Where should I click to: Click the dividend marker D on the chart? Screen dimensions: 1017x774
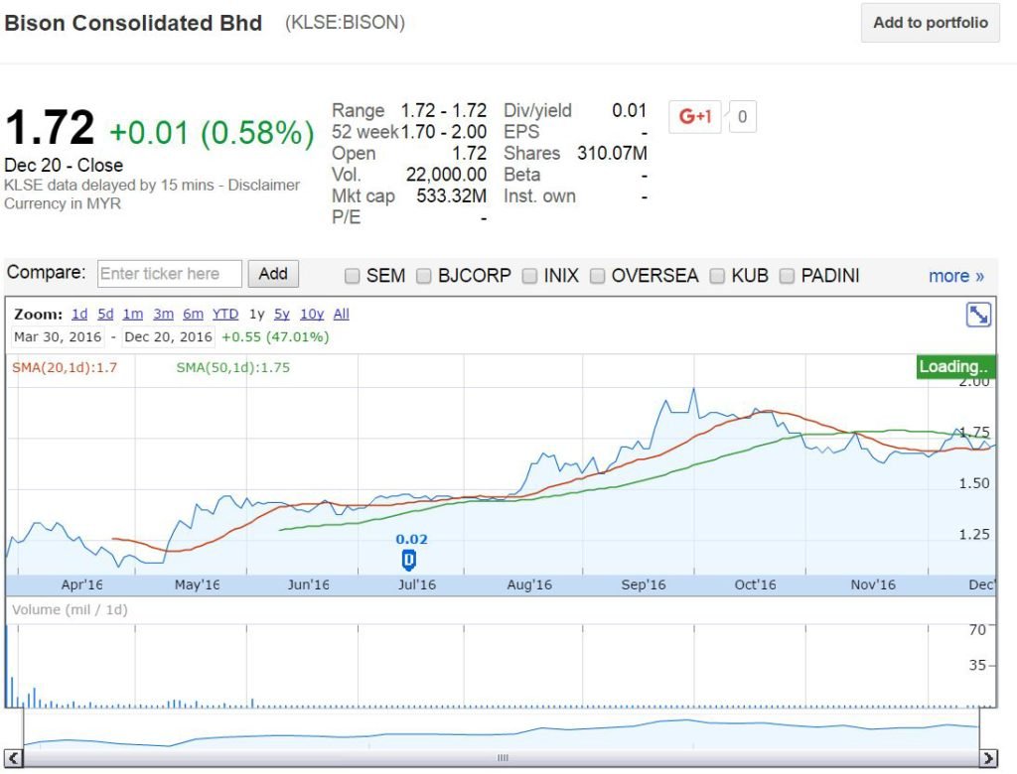(408, 560)
